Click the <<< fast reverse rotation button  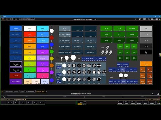click(x=110, y=70)
